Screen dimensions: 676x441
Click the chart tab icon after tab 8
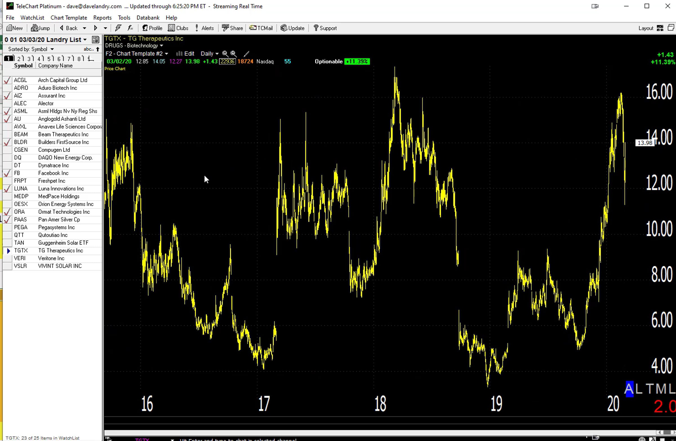tap(91, 59)
